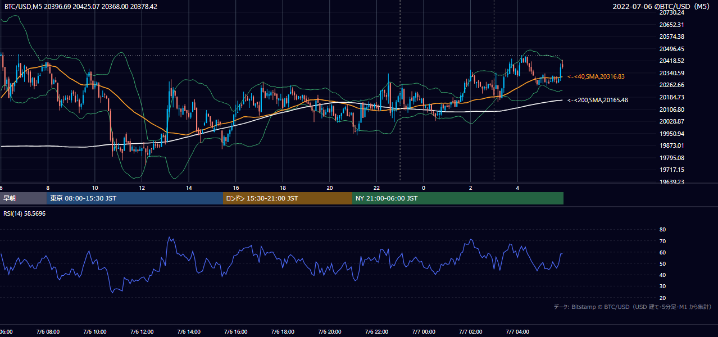Click the hour 14 tick on price chart axis
This screenshot has height=337, width=718.
tap(189, 188)
